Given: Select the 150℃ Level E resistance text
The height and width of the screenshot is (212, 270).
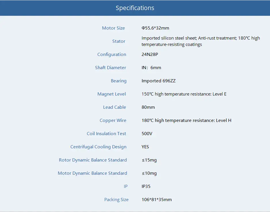Looking at the screenshot, I should pyautogui.click(x=184, y=94).
